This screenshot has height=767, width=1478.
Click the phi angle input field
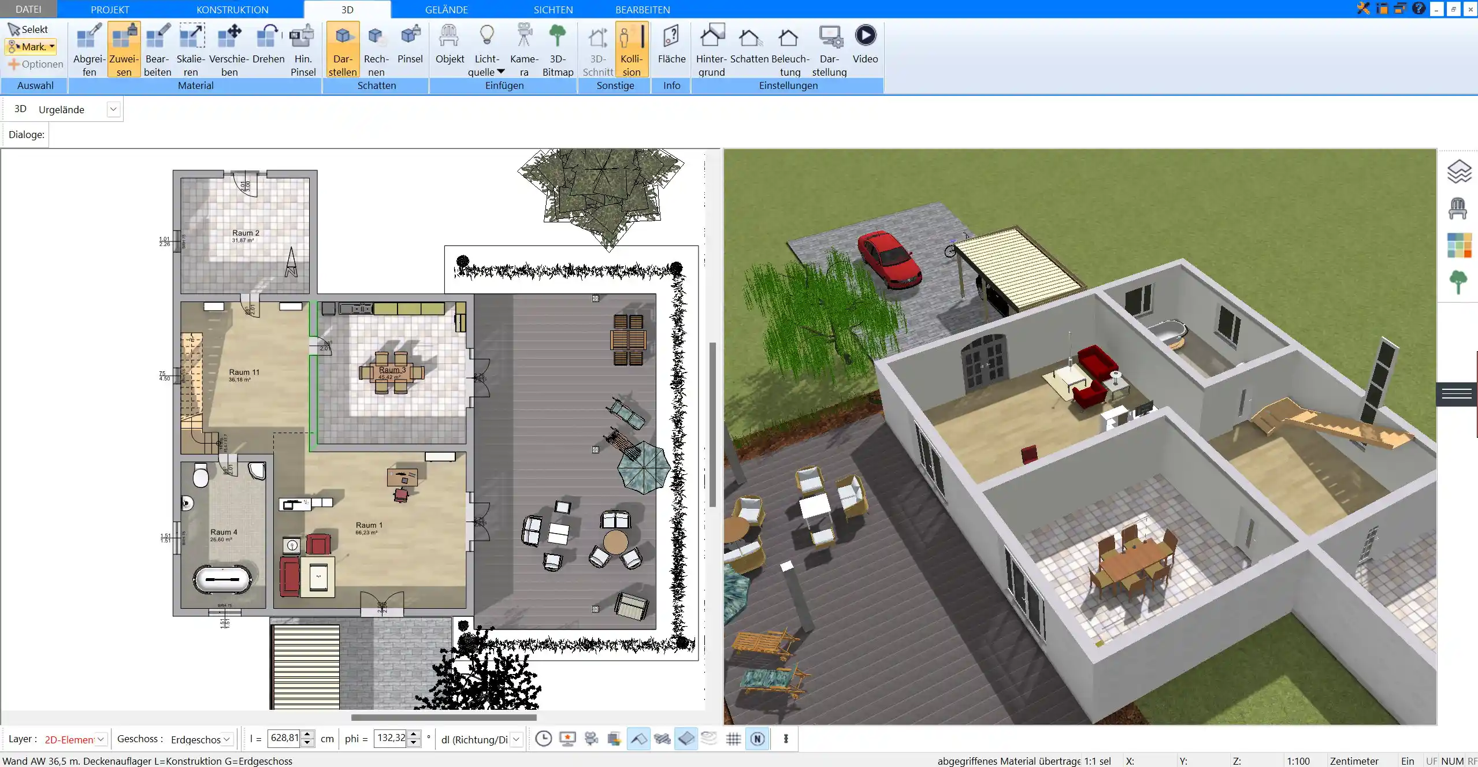[391, 738]
